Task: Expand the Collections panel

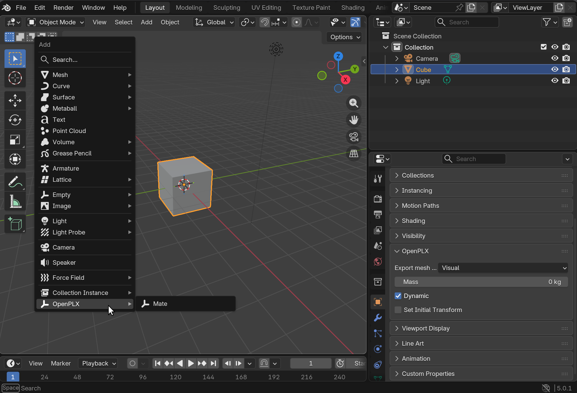Action: [x=481, y=175]
